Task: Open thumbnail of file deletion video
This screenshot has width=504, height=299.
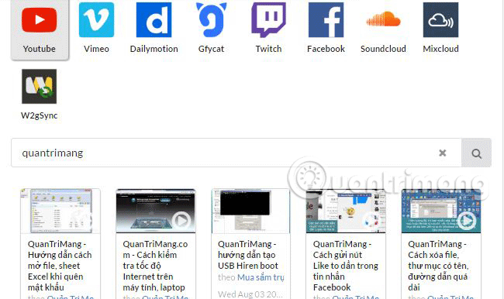Action: point(441,211)
